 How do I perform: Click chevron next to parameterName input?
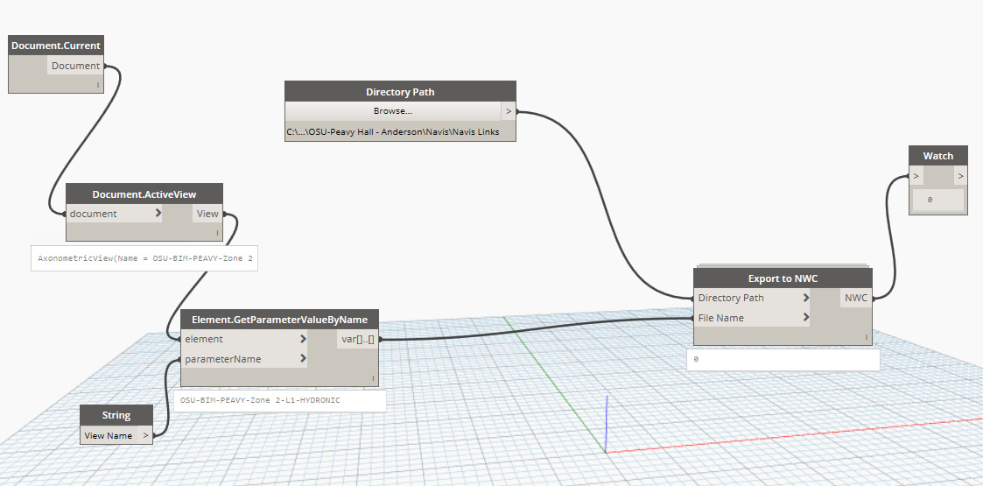pos(303,359)
